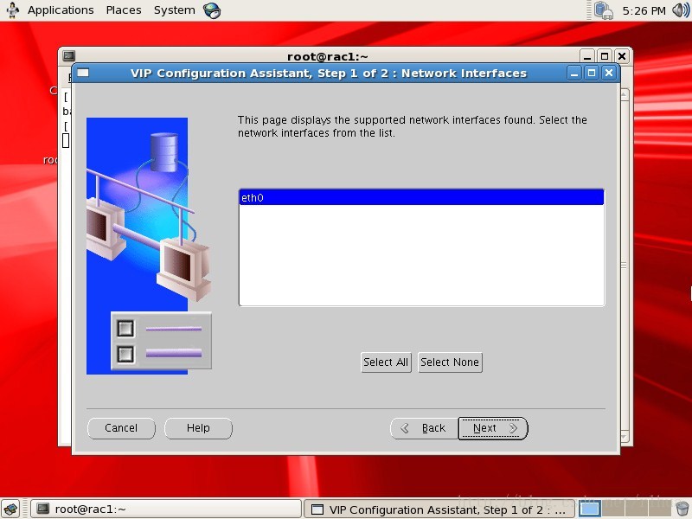Switch to the VIP Configuration Assistant taskbar entry
Image resolution: width=692 pixels, height=519 pixels.
439,509
